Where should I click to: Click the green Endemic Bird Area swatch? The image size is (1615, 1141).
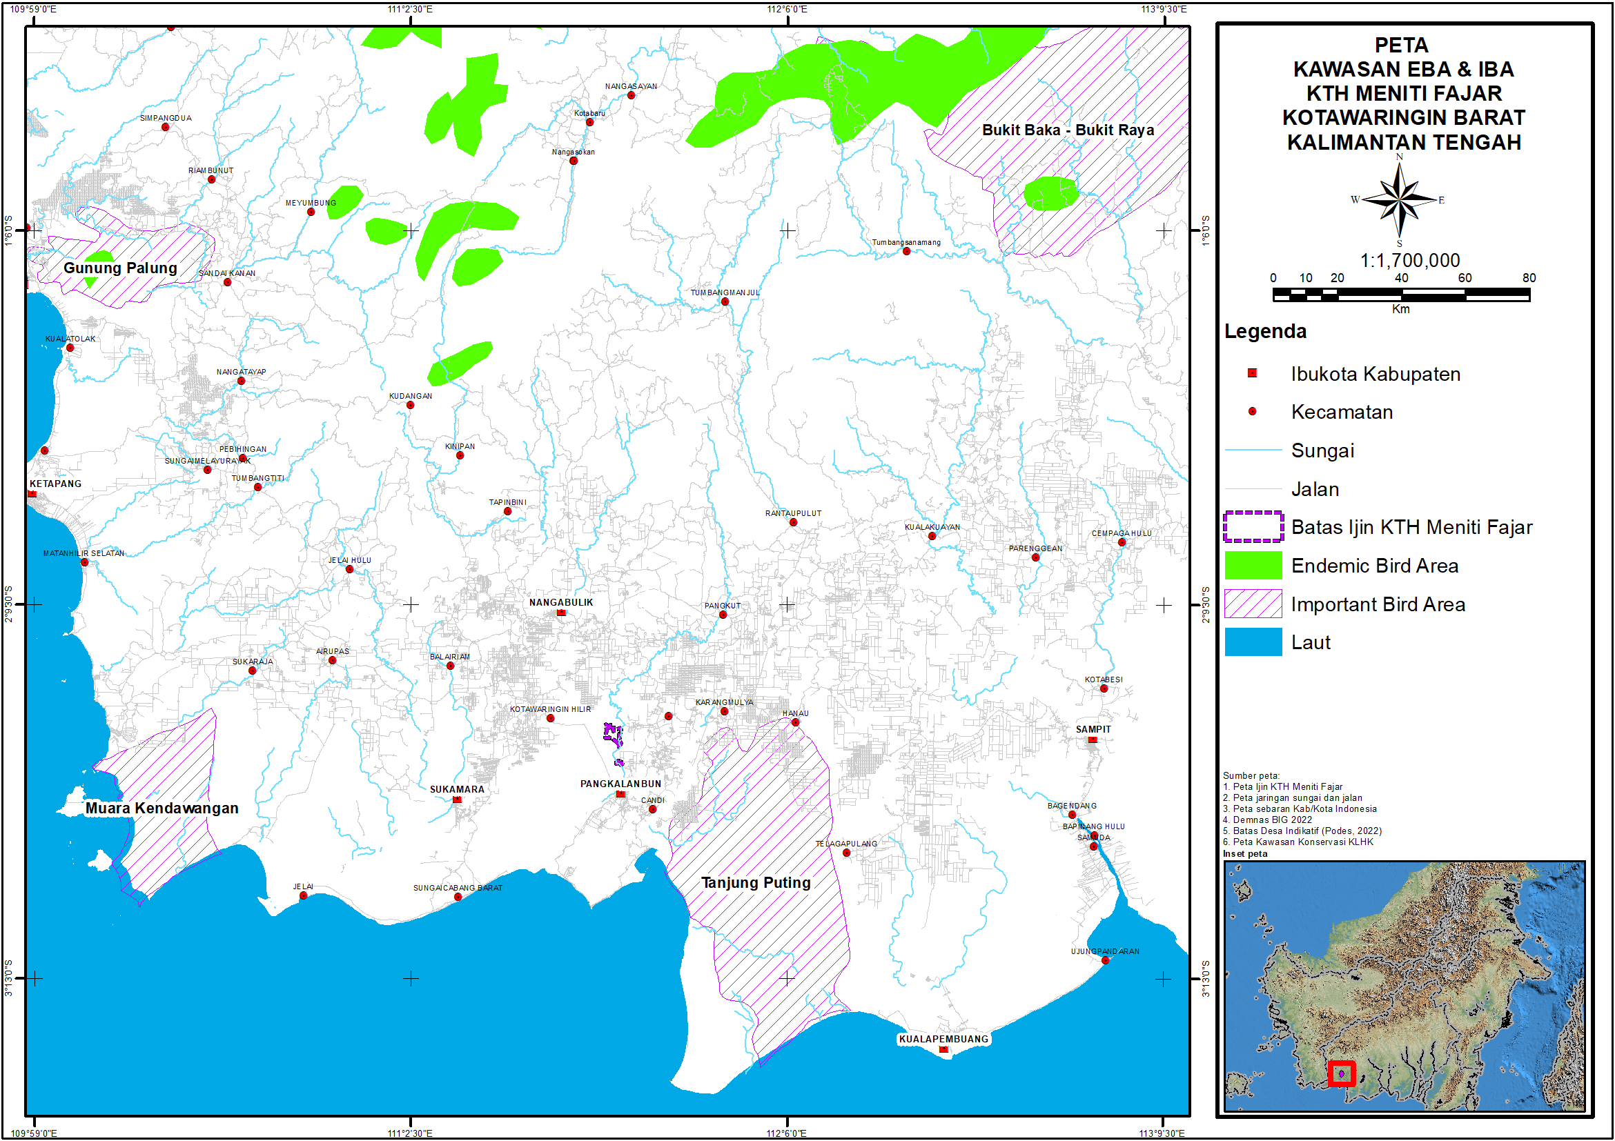[x=1253, y=565]
